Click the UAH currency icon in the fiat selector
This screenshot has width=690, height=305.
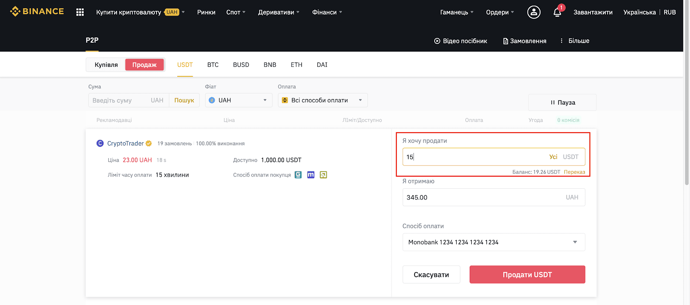(x=212, y=100)
